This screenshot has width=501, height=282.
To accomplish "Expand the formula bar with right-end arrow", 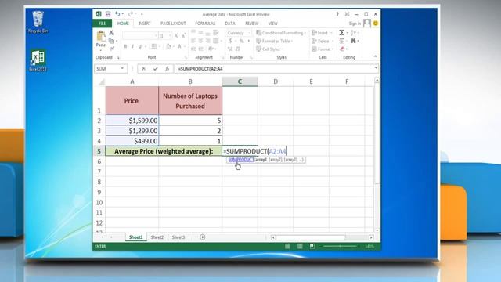I will (376, 68).
